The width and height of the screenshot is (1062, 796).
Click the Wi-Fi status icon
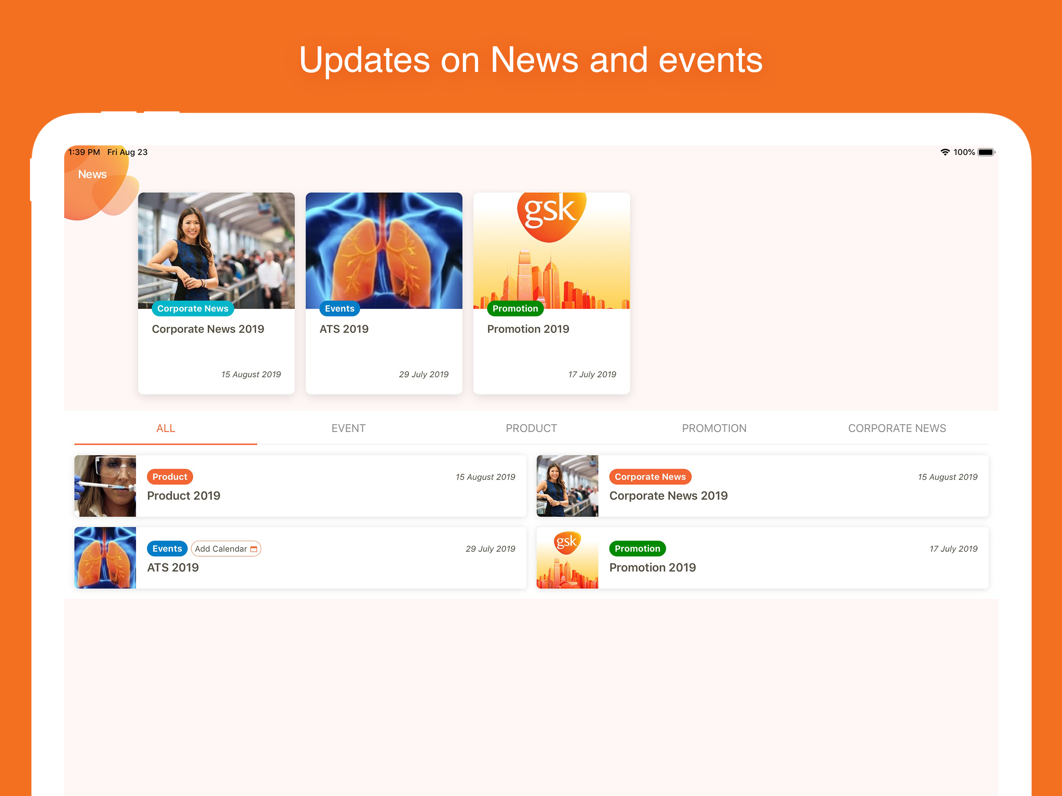tap(945, 152)
